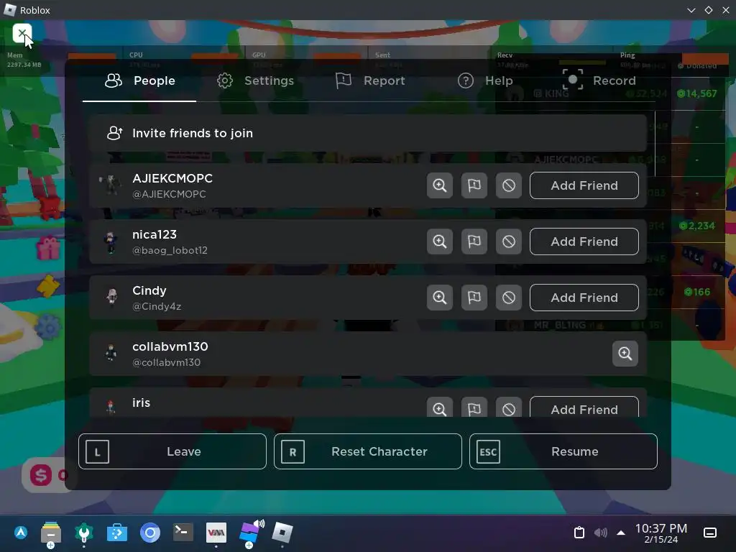
Task: Resume the game
Action: (x=563, y=451)
